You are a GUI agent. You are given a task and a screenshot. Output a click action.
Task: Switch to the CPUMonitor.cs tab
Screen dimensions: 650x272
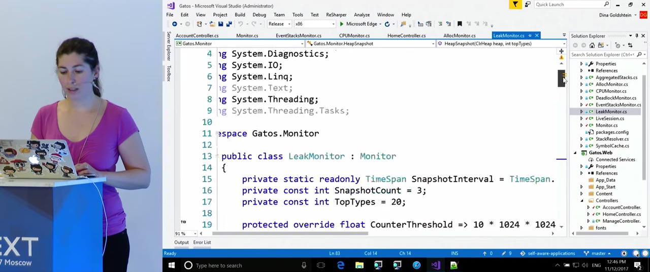point(354,35)
